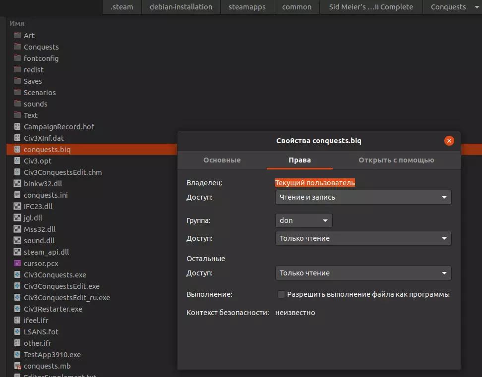Go to debian-installation in path bar
Screen dimensions: 482x377
click(181, 7)
